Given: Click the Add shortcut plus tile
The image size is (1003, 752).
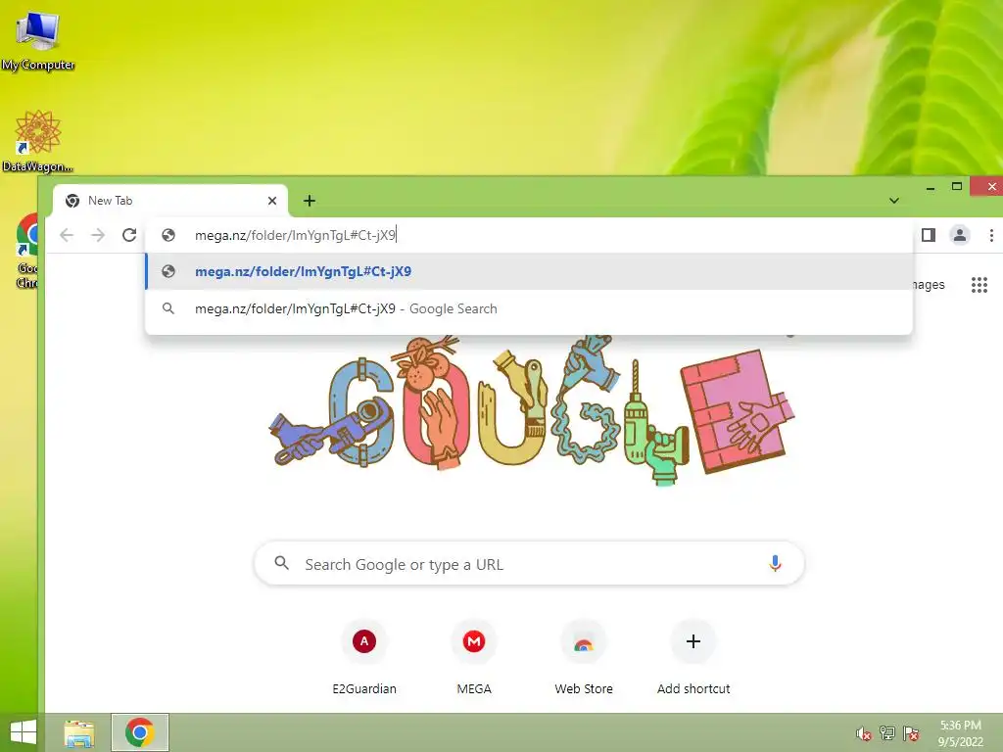Looking at the screenshot, I should 693,659.
